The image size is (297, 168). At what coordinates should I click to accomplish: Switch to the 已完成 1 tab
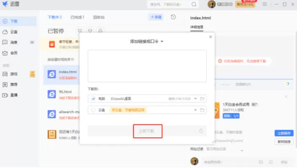77,17
